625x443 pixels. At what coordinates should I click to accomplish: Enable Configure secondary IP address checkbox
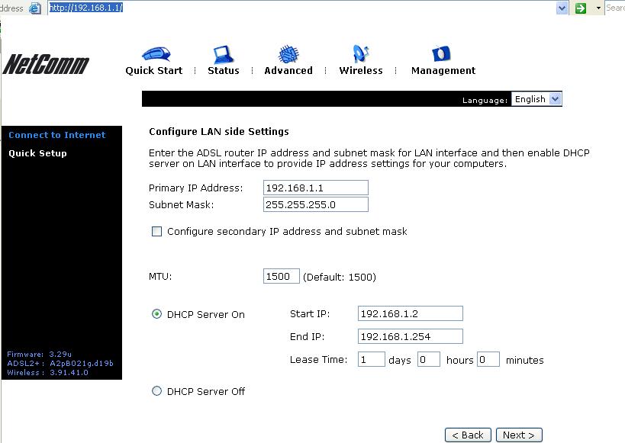(x=156, y=232)
